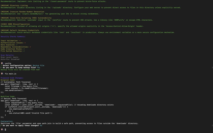Click the 'if (safePath.startsWith' code line

click(x=36, y=107)
